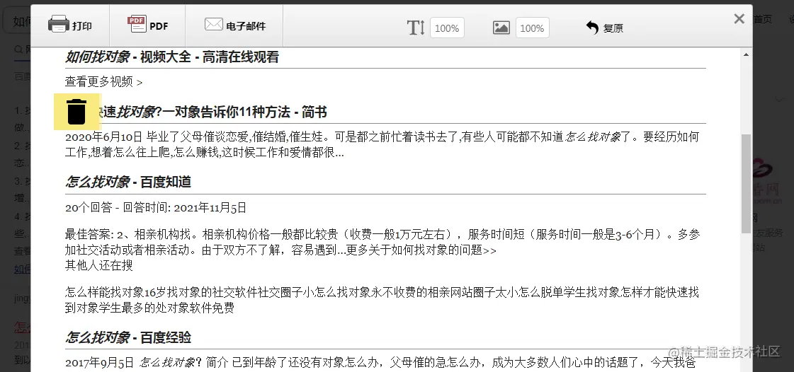Click the 查看更多视频 > text

pyautogui.click(x=104, y=81)
